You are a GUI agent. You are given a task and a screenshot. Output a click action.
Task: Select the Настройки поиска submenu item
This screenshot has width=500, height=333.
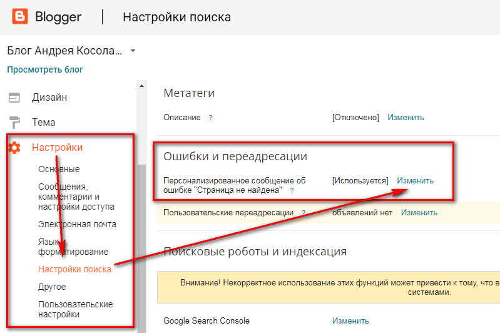[x=74, y=269]
